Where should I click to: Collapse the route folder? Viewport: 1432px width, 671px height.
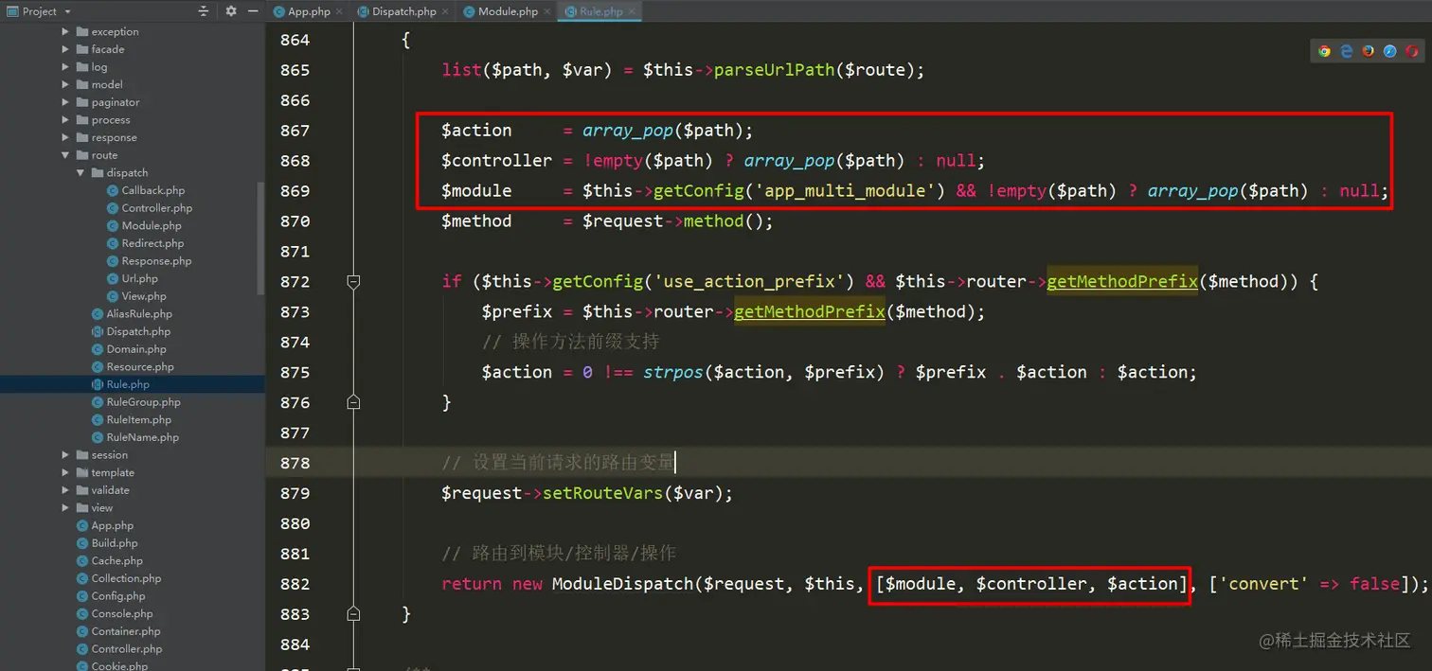[x=65, y=155]
